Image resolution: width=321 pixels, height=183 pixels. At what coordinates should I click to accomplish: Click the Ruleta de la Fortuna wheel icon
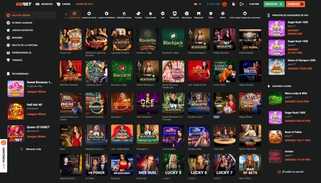click(x=8, y=45)
